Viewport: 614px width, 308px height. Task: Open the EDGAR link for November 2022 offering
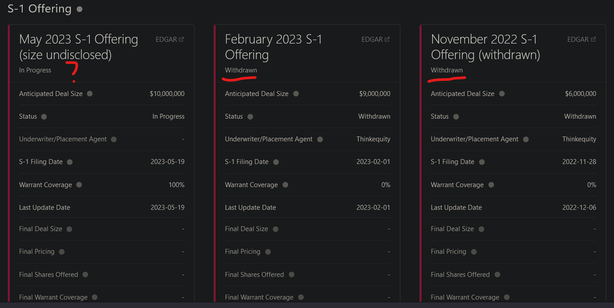pos(581,39)
